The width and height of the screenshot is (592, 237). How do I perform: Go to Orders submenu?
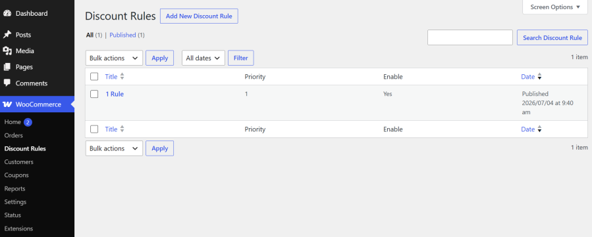14,135
